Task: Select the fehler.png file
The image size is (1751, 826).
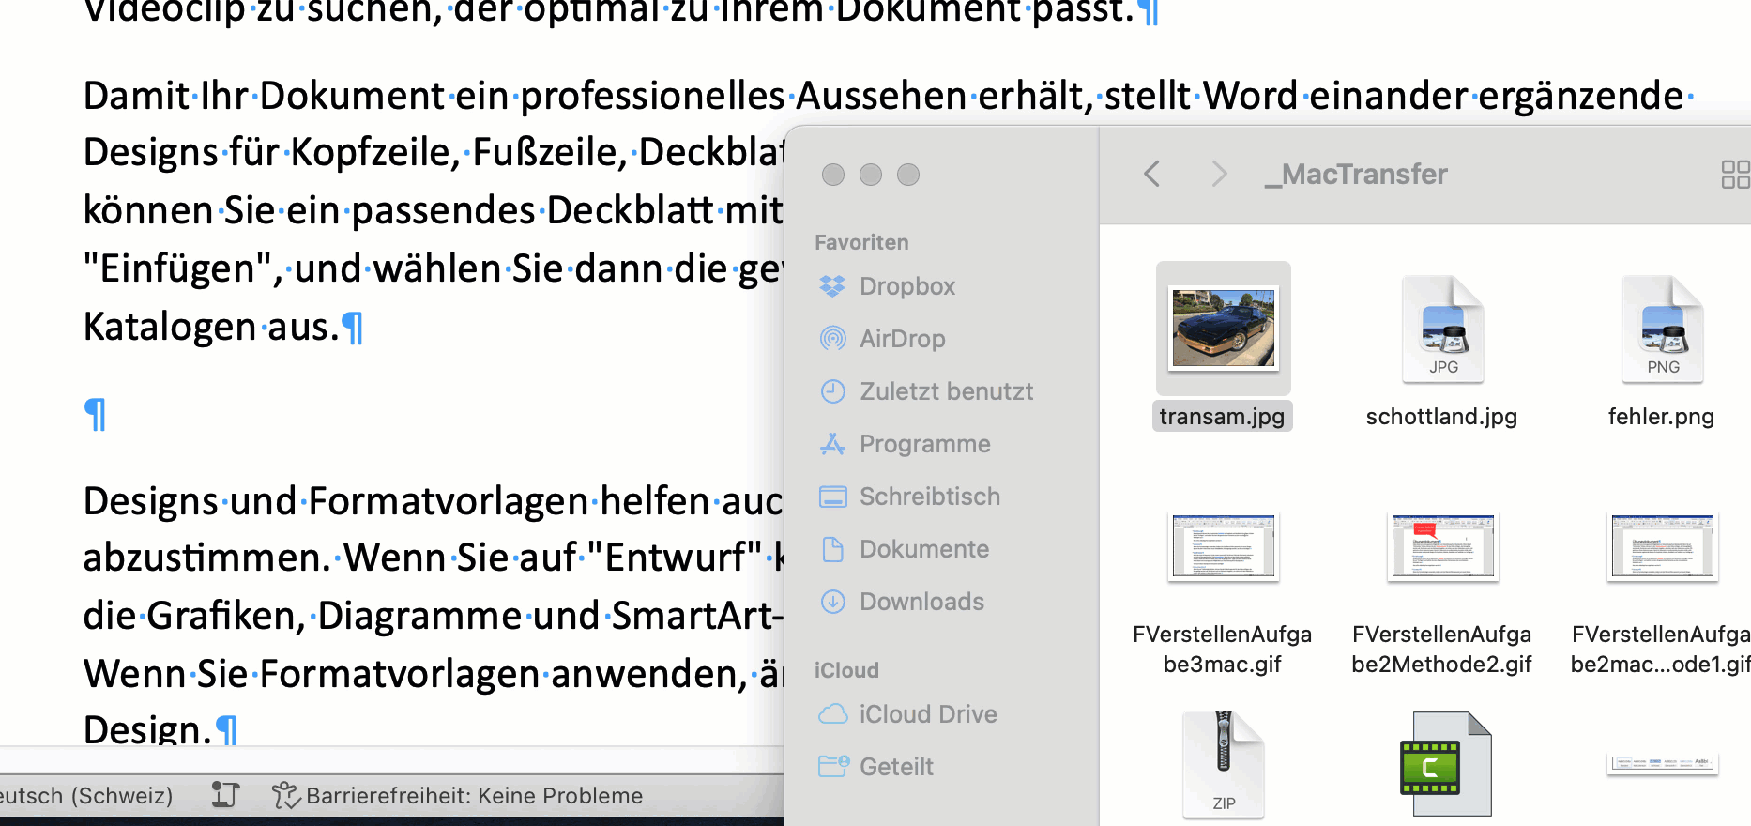Action: click(x=1662, y=329)
